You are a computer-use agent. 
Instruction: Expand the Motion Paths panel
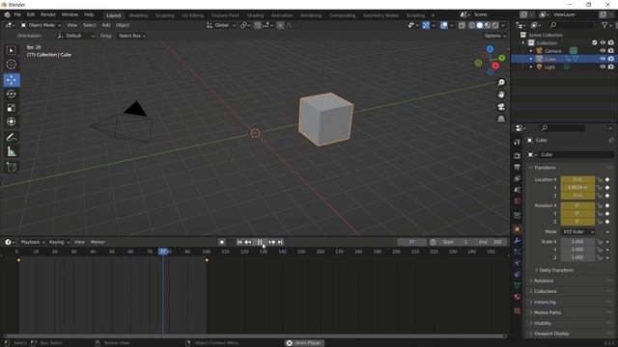tap(548, 312)
